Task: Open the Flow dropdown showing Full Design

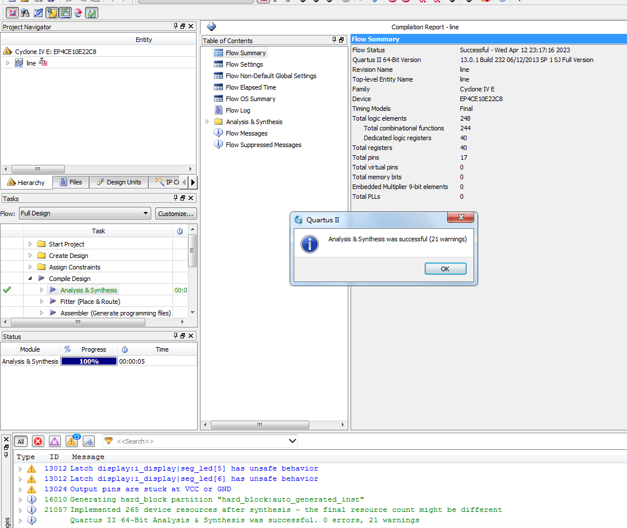Action: pos(84,213)
